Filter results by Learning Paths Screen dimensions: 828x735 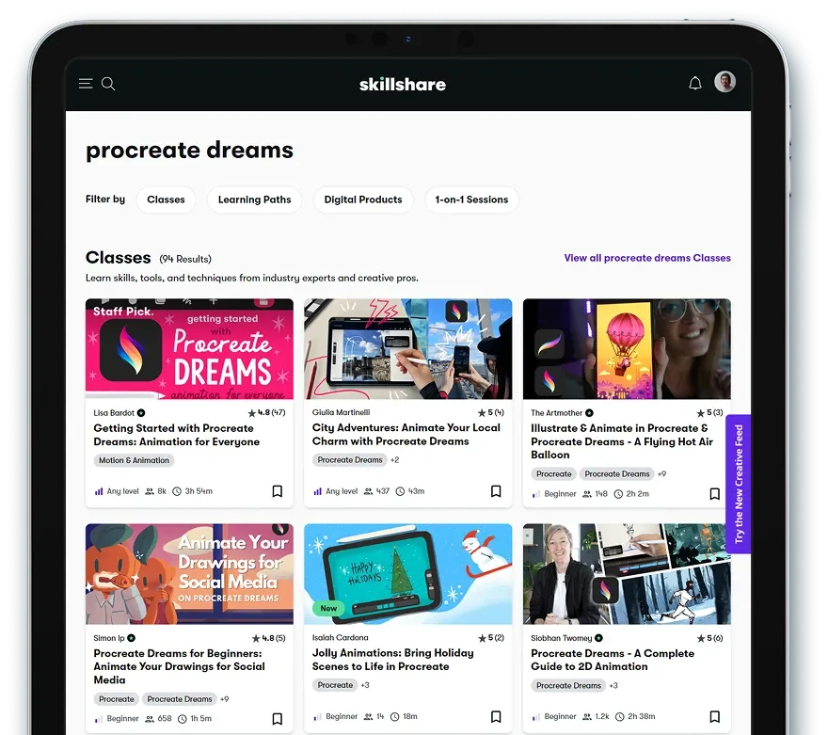[254, 200]
